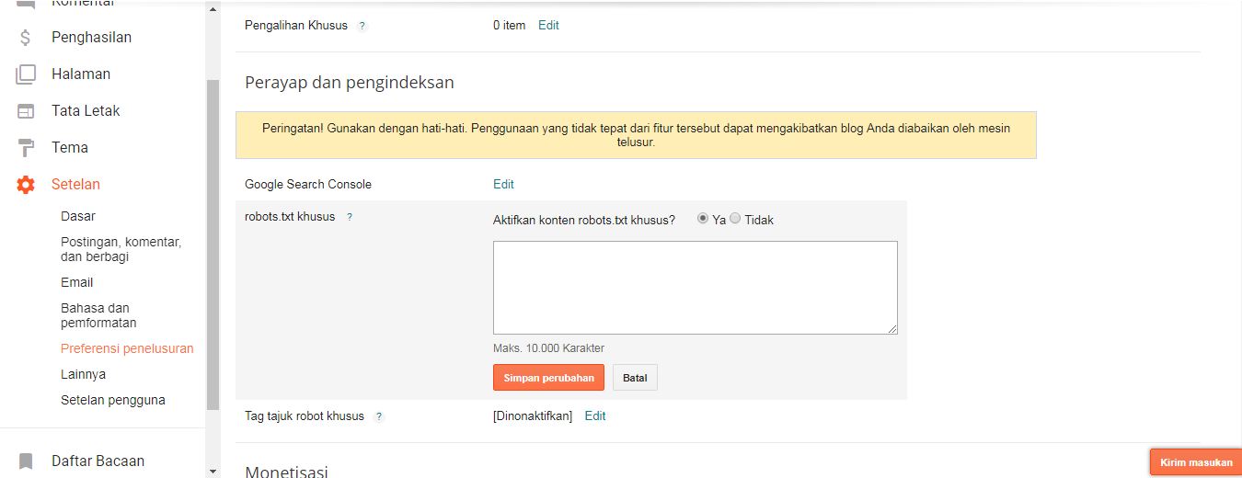
Task: Go to Bahasa dan pemformatan settings
Action: pos(98,315)
